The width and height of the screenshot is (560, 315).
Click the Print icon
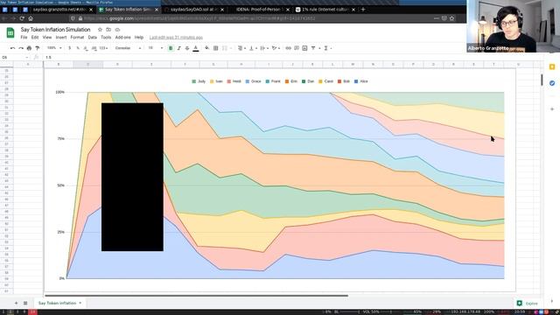tap(29, 48)
